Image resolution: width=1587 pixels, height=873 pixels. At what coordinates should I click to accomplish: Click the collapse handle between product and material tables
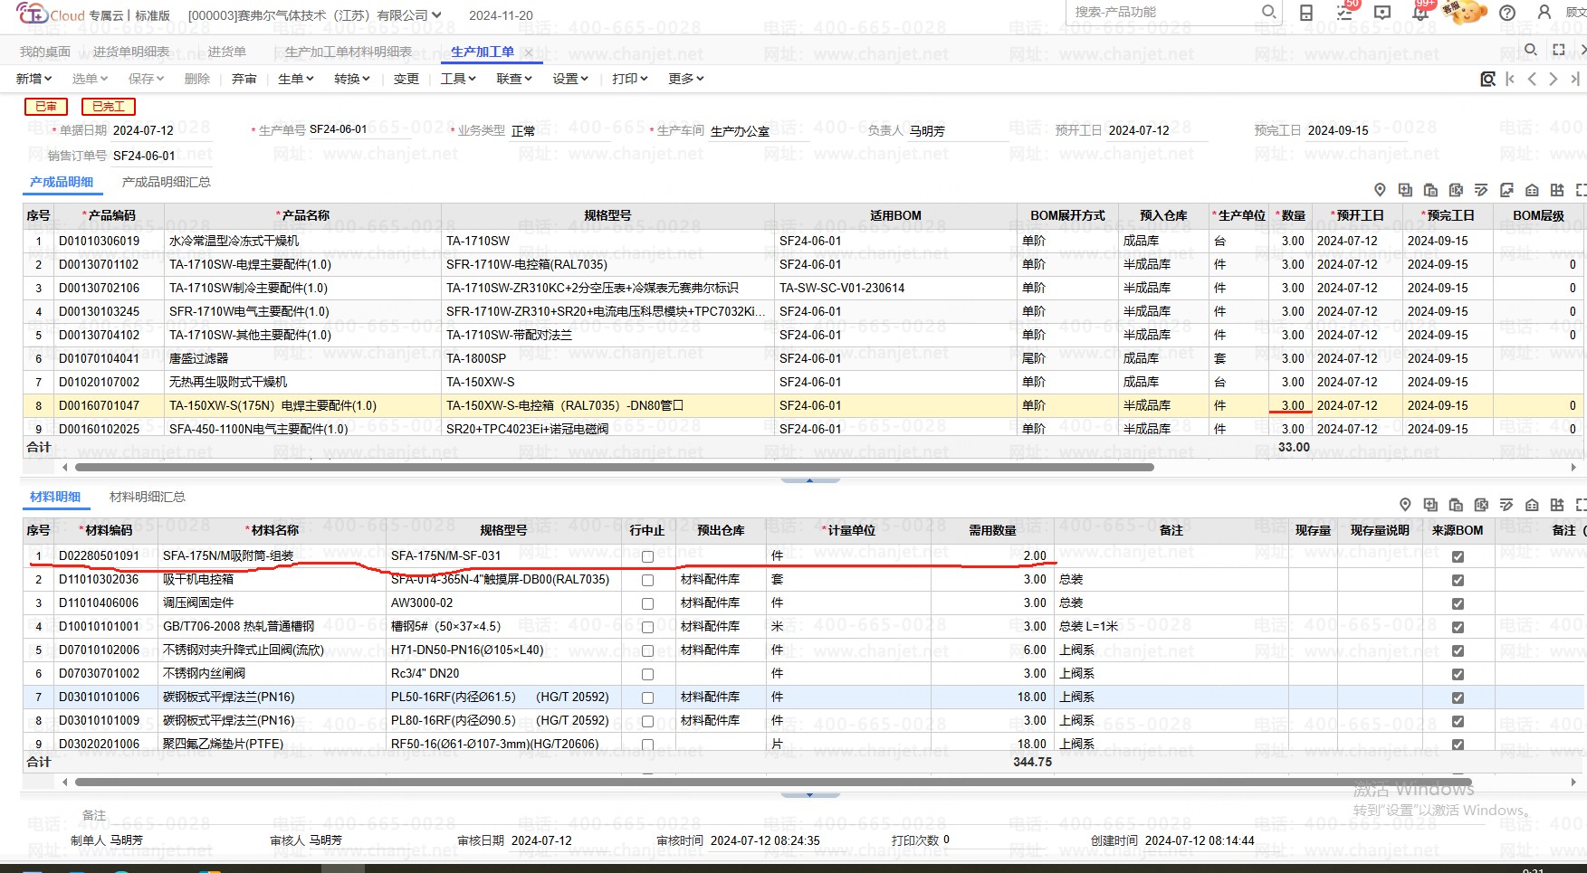tap(809, 480)
